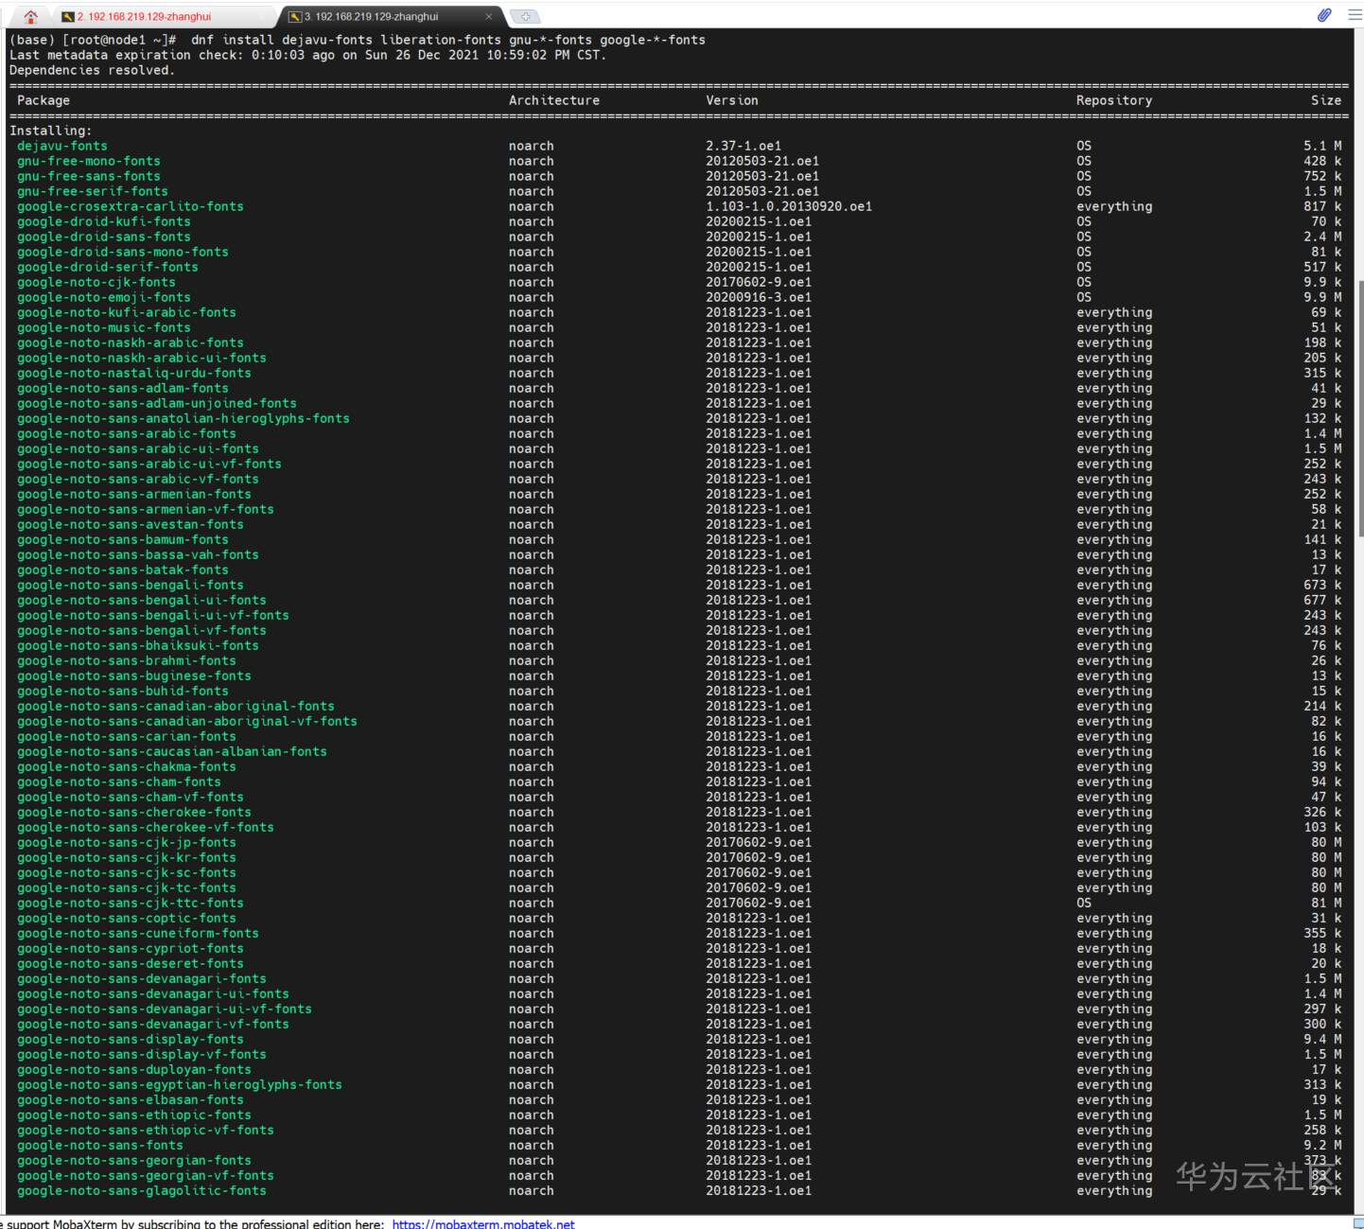Click version 1.103-1.0.20130920.oe1 of carlito fonts
Screen dimensions: 1364x1229
789,206
